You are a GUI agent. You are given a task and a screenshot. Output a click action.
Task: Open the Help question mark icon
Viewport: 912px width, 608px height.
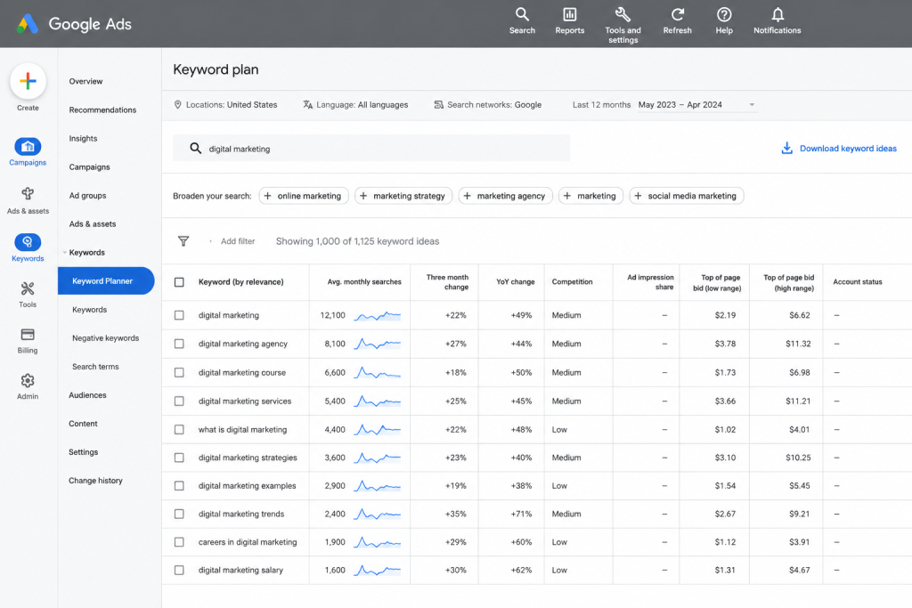(x=723, y=14)
